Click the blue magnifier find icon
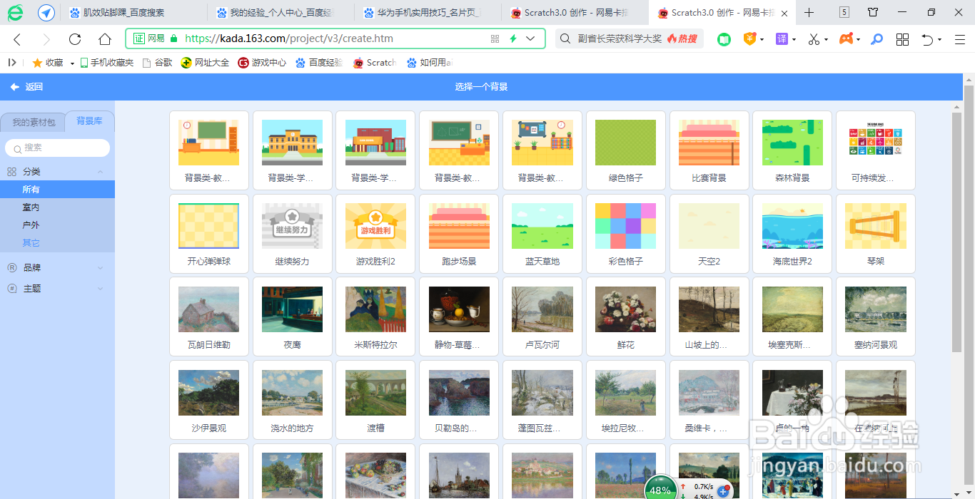The image size is (975, 499). point(877,39)
